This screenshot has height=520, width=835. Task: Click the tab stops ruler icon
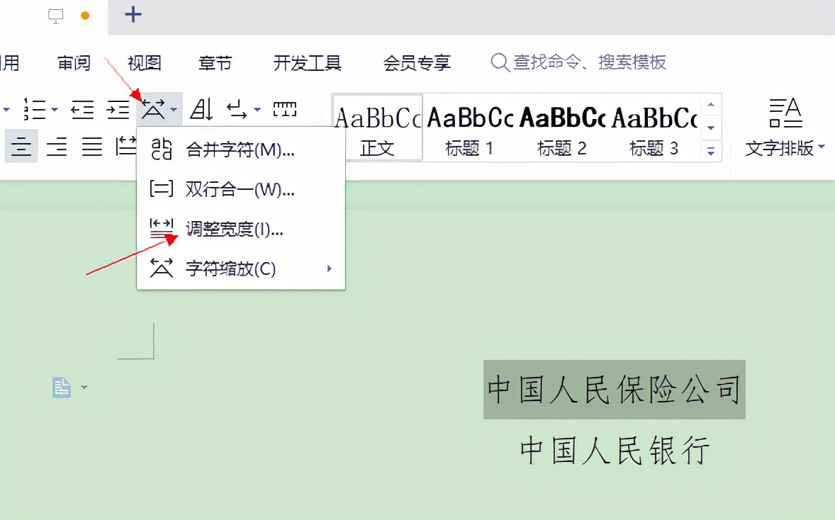click(285, 109)
